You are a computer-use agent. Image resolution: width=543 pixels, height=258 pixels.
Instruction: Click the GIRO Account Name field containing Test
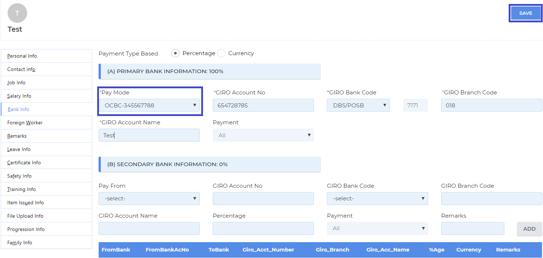coord(149,135)
